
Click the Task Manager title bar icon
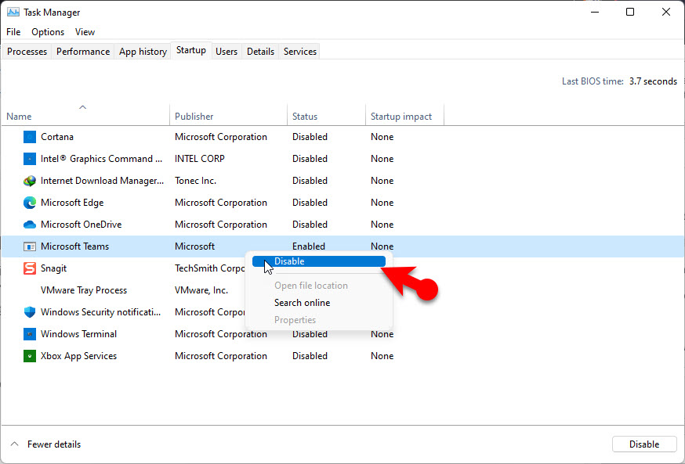[x=13, y=13]
